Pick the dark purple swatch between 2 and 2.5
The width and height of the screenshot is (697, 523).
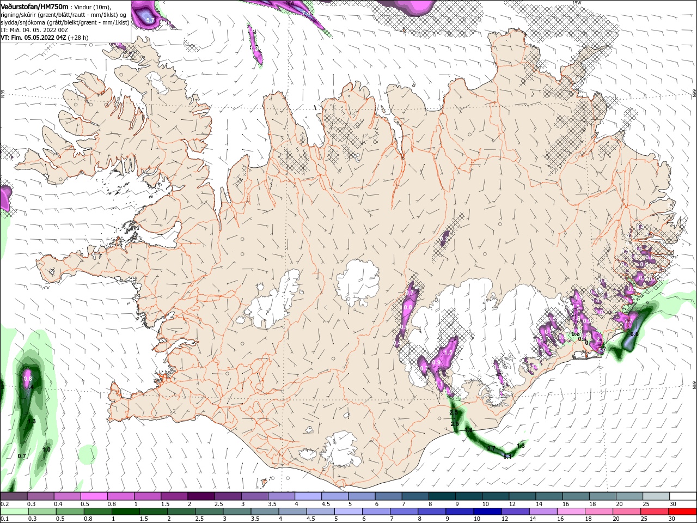point(200,496)
